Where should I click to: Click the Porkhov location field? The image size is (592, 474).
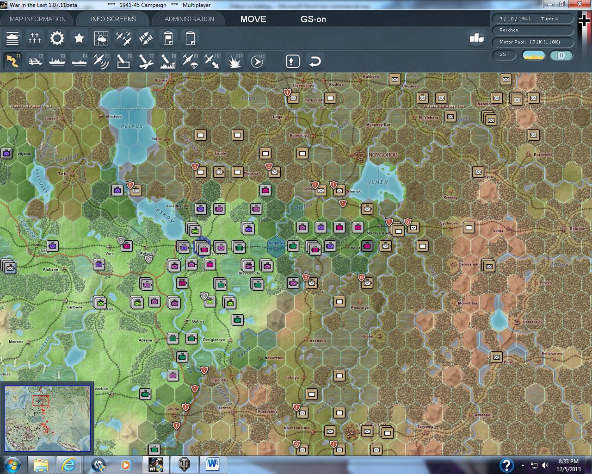(x=532, y=30)
